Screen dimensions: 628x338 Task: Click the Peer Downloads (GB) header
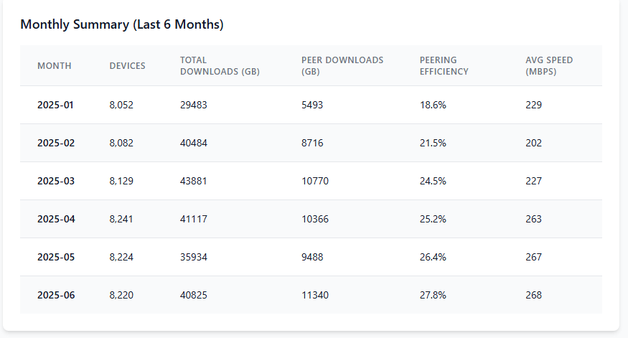coord(342,66)
